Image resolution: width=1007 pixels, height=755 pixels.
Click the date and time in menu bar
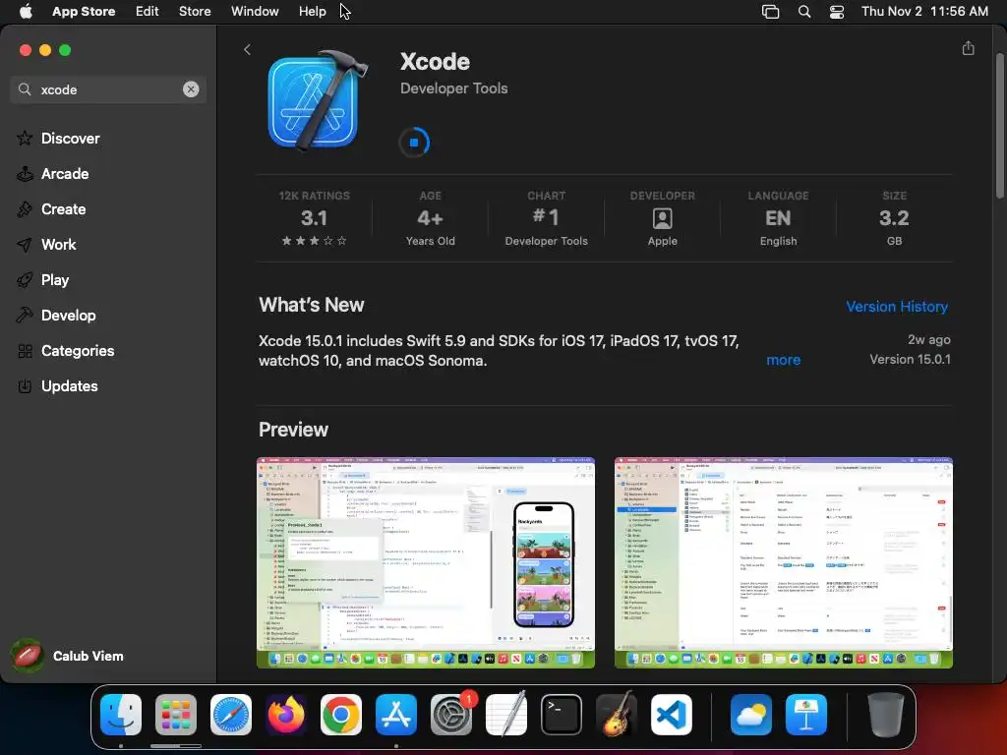point(924,11)
